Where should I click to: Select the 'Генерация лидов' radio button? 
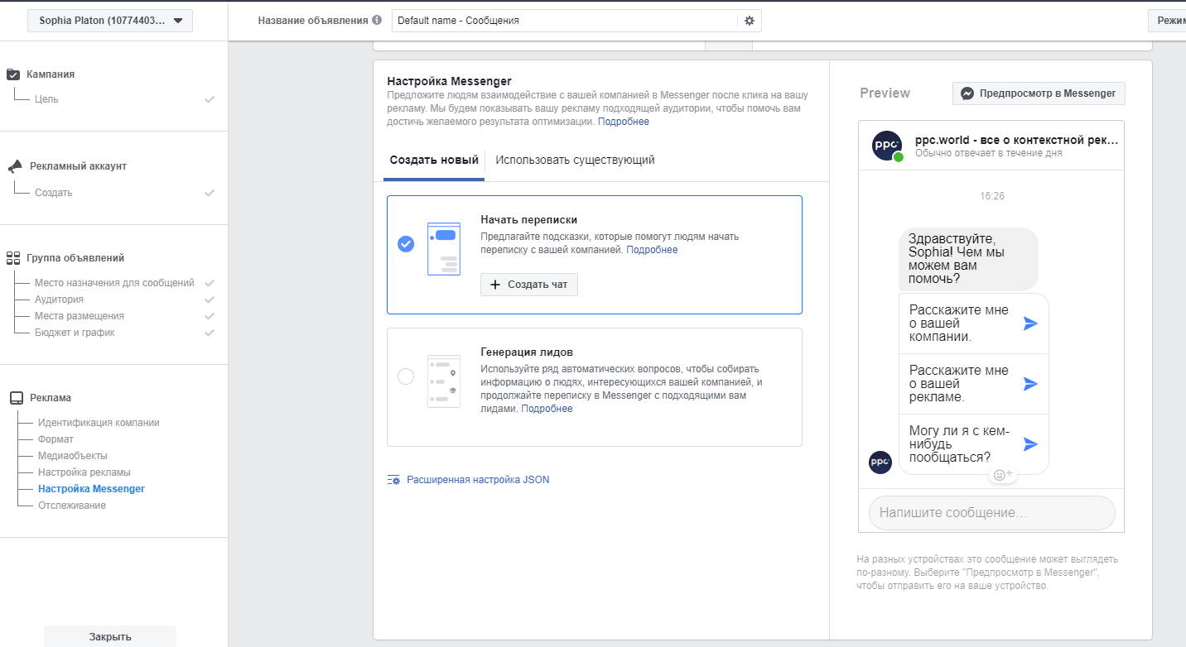(406, 376)
